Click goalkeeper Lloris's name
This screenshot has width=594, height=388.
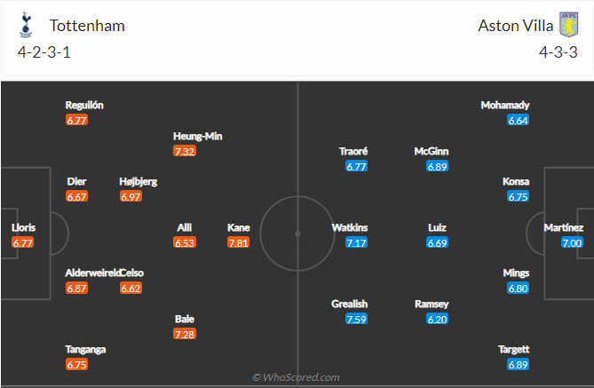(23, 227)
